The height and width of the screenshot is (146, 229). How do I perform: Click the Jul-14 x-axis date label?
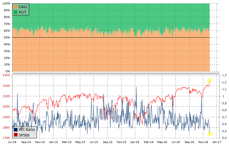click(x=12, y=142)
